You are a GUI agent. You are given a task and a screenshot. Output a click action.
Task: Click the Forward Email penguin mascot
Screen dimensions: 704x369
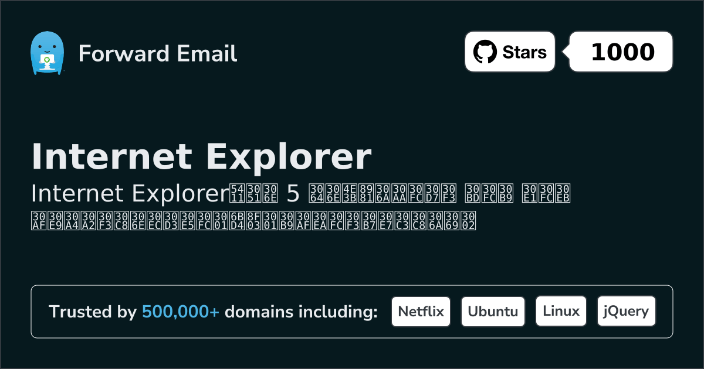coord(47,53)
